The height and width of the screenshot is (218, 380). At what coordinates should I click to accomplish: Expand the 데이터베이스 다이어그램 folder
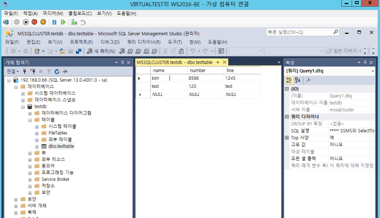[30, 114]
